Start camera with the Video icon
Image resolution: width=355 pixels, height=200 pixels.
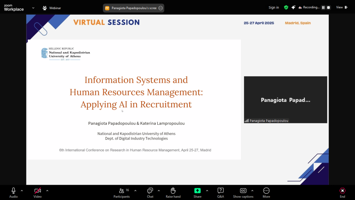37,191
